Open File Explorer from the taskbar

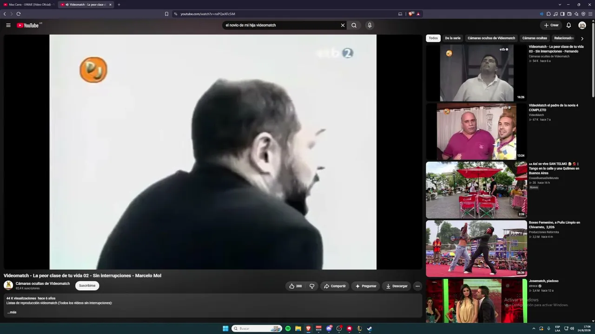point(298,328)
